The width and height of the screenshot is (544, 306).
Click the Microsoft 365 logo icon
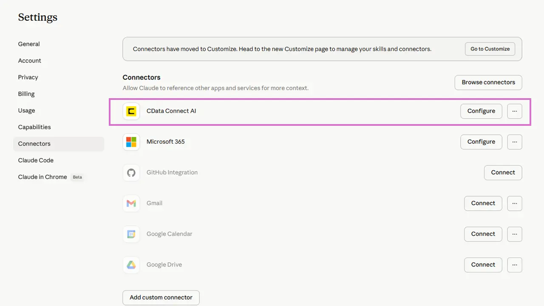pyautogui.click(x=131, y=142)
